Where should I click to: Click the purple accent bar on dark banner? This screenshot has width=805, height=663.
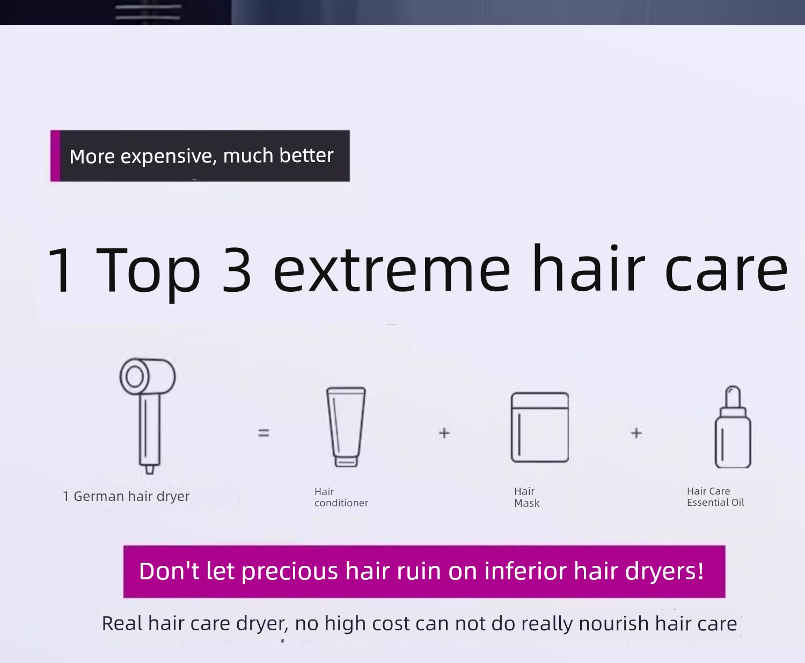pos(55,156)
